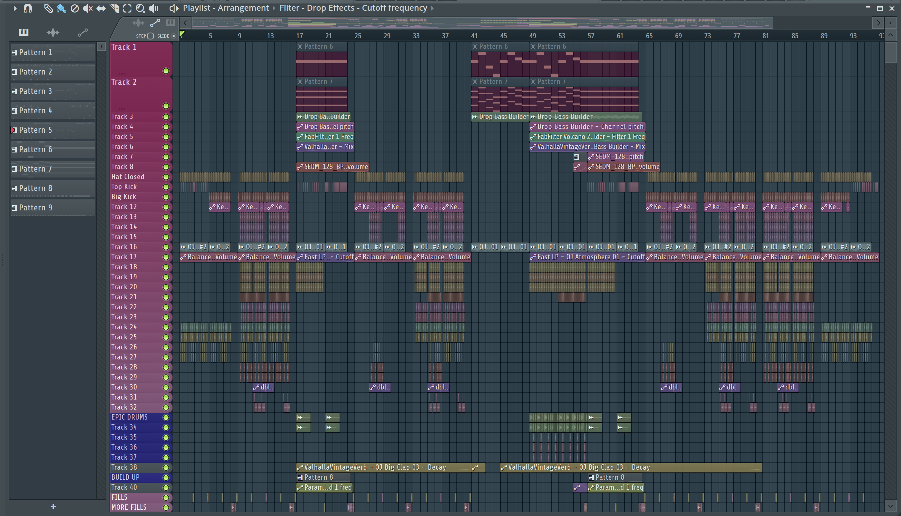This screenshot has height=516, width=901.
Task: Open menu of first Pattern 8 clip
Action: point(300,477)
